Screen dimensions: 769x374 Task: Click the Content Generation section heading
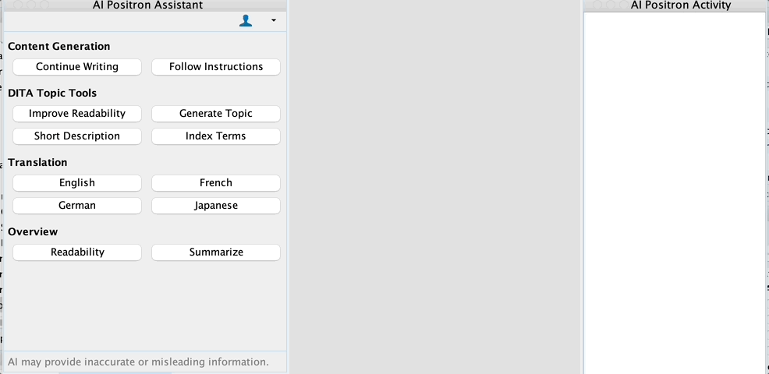click(59, 47)
